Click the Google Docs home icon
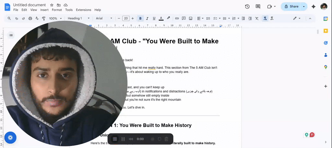 (x=7, y=7)
